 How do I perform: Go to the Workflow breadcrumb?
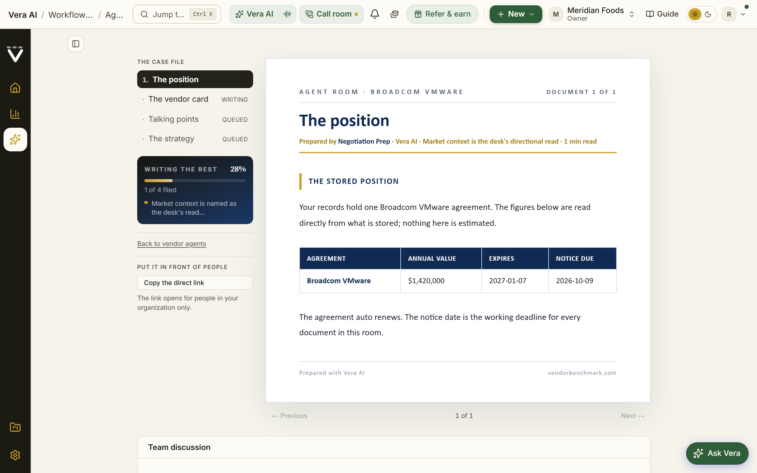coord(70,15)
